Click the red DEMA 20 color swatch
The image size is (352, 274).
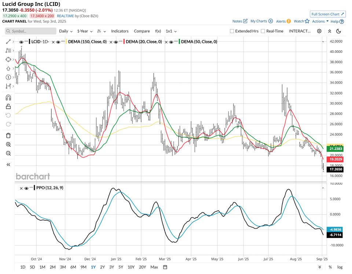tap(124, 42)
